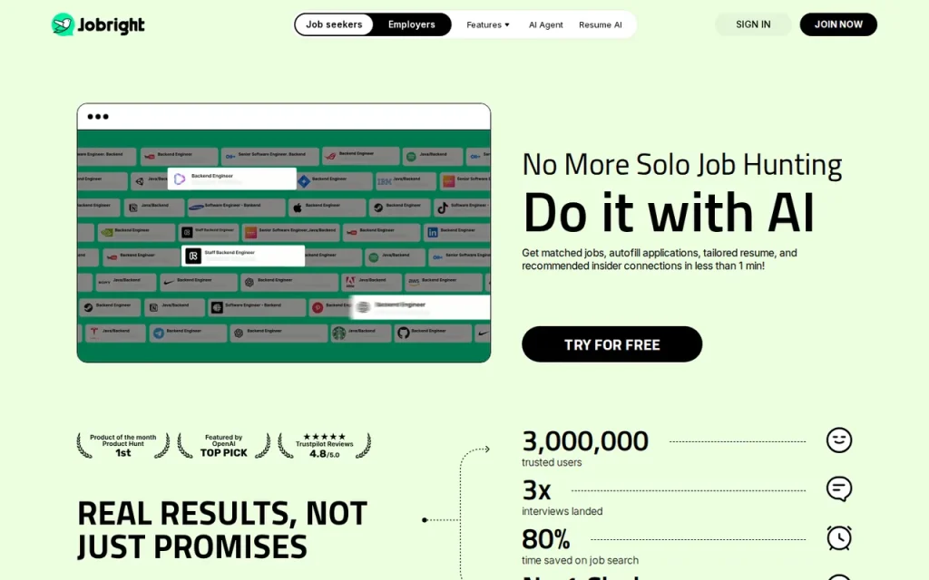Click the SIGN IN button
Screen dimensions: 929x580
point(753,24)
